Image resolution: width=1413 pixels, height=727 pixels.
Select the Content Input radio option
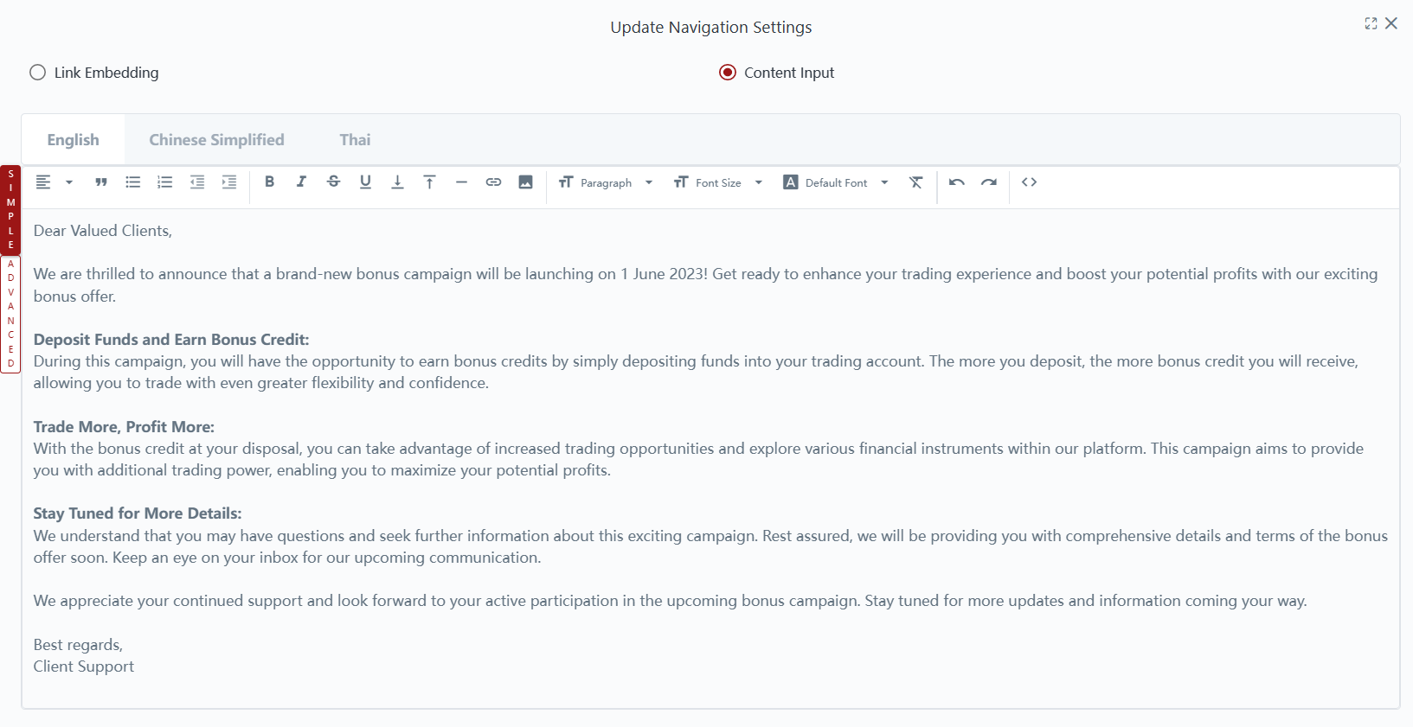click(728, 73)
